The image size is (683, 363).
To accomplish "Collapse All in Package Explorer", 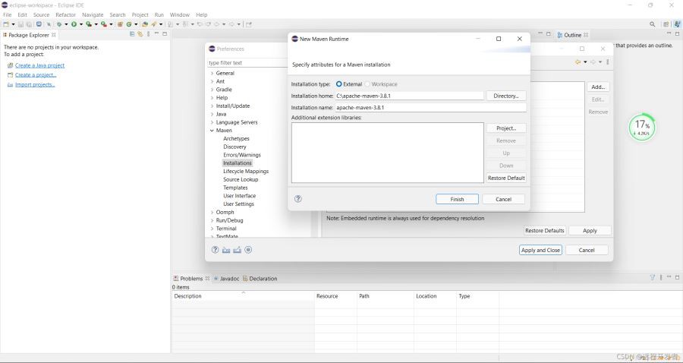I will pos(132,34).
